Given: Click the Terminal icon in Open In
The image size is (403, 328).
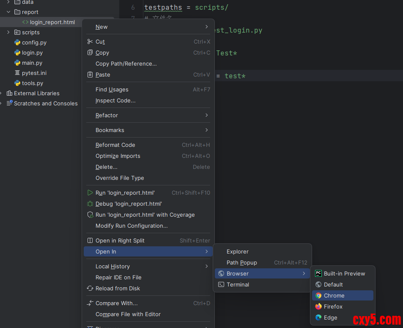Looking at the screenshot, I should 221,284.
